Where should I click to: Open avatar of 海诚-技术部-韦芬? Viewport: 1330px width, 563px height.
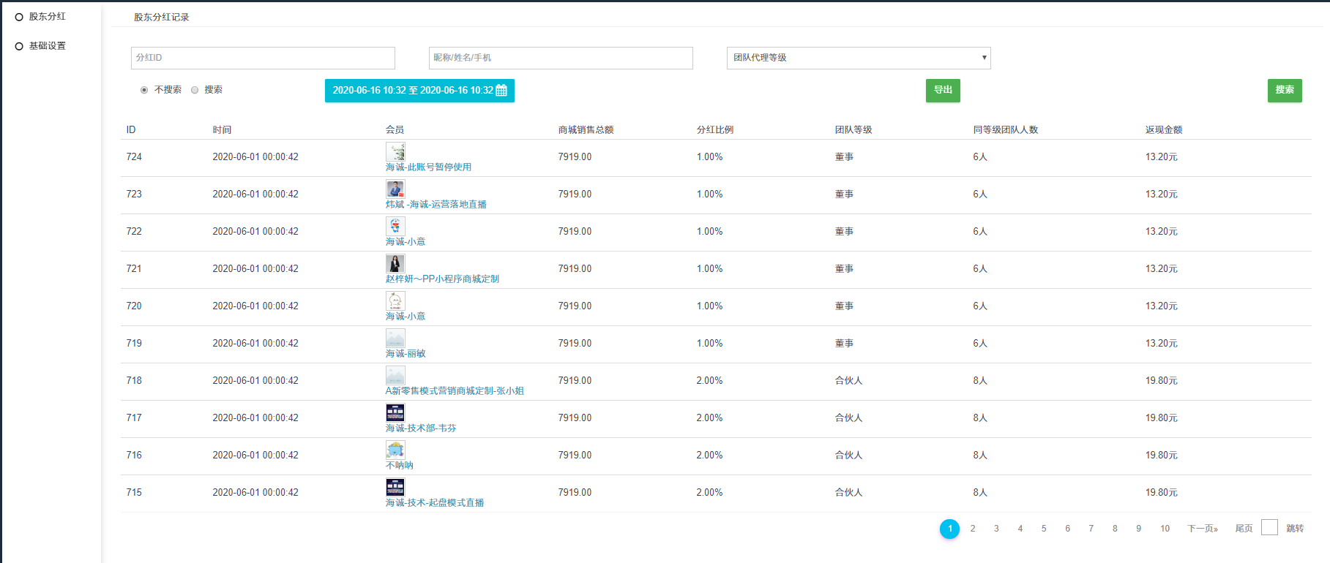point(395,412)
